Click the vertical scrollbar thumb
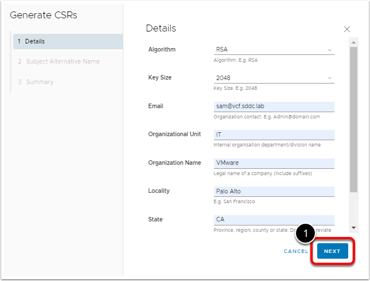Image resolution: width=370 pixels, height=281 pixels. 354,120
